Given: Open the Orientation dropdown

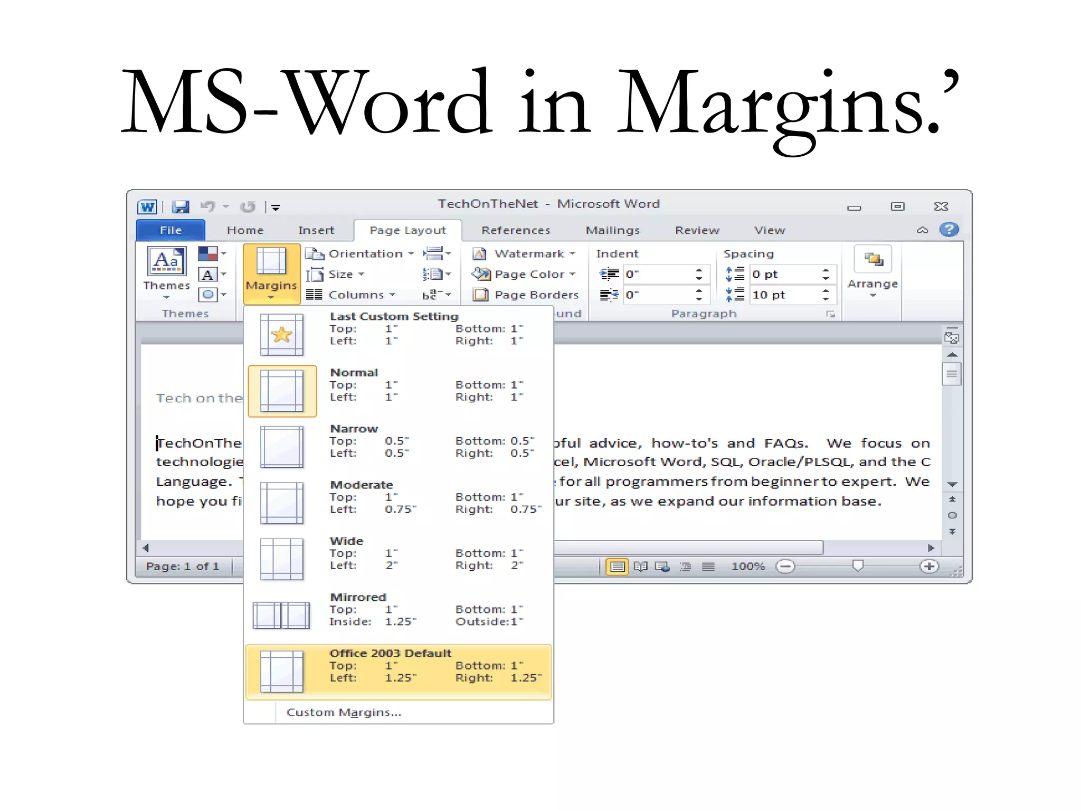Looking at the screenshot, I should [x=359, y=254].
